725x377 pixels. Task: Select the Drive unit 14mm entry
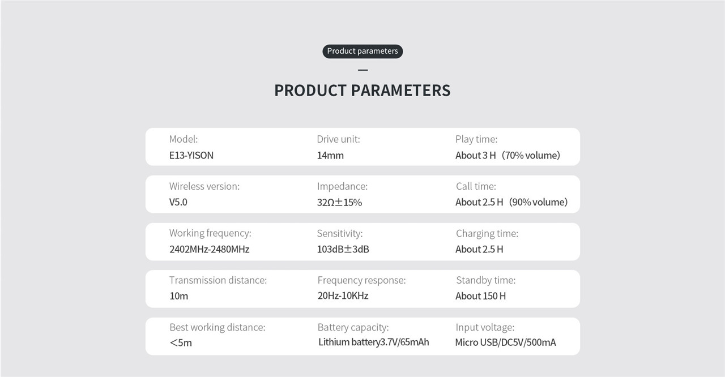click(330, 155)
